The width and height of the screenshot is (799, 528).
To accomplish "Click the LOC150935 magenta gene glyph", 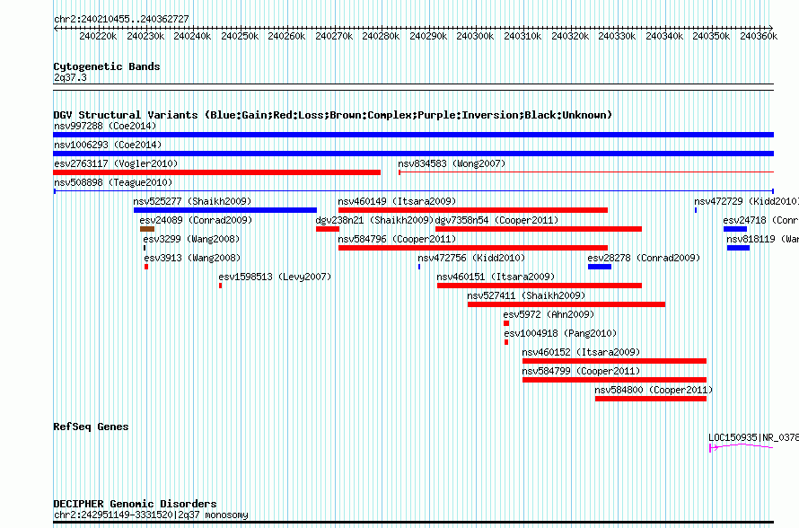I will pos(742,447).
